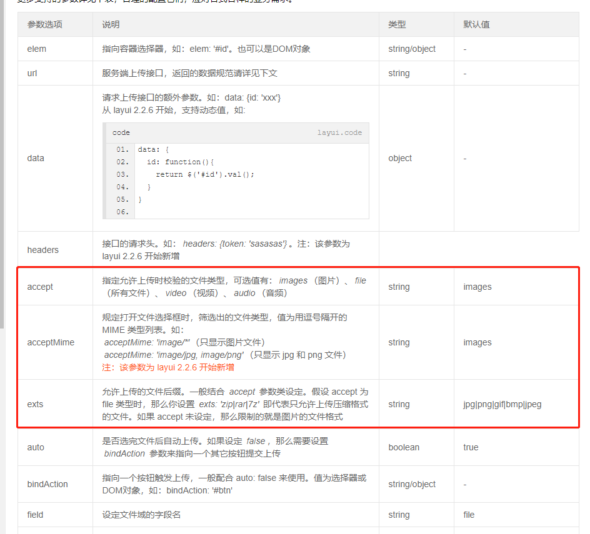Select the boolean type cell for auto

pos(402,447)
